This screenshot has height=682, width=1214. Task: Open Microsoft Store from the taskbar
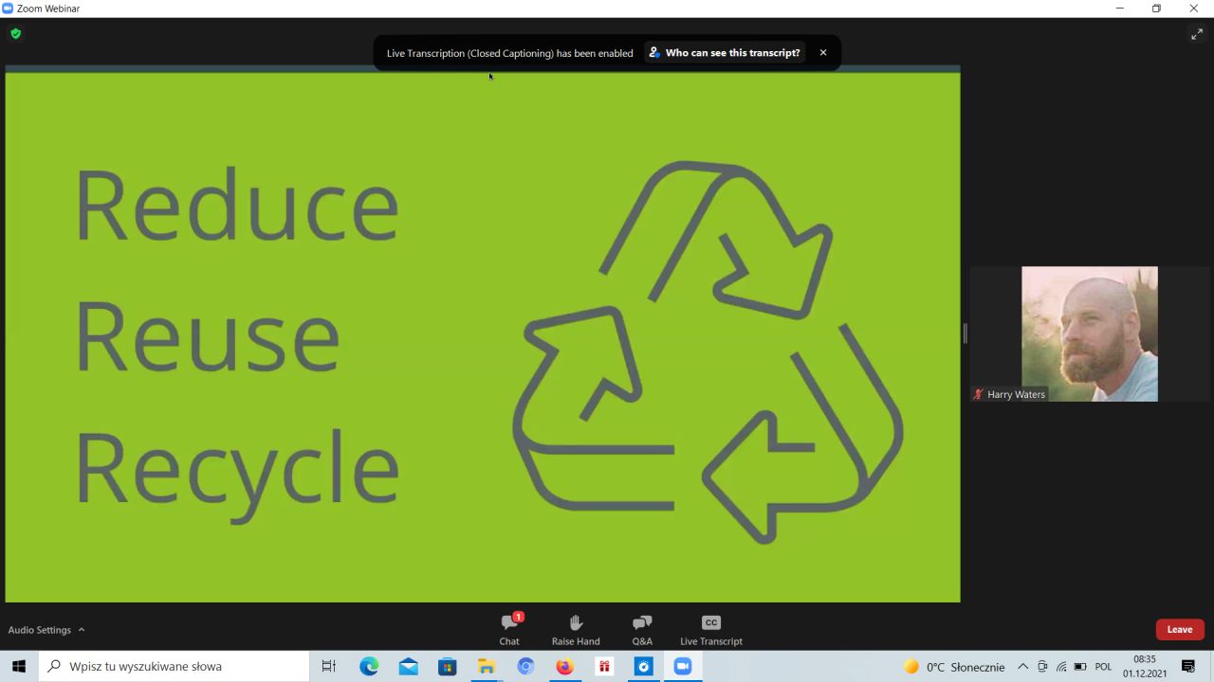448,667
